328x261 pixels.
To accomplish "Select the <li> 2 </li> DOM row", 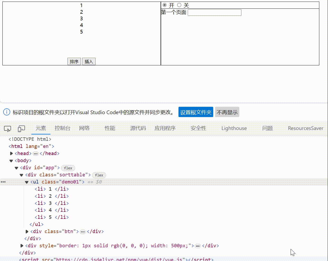I will tap(52, 196).
